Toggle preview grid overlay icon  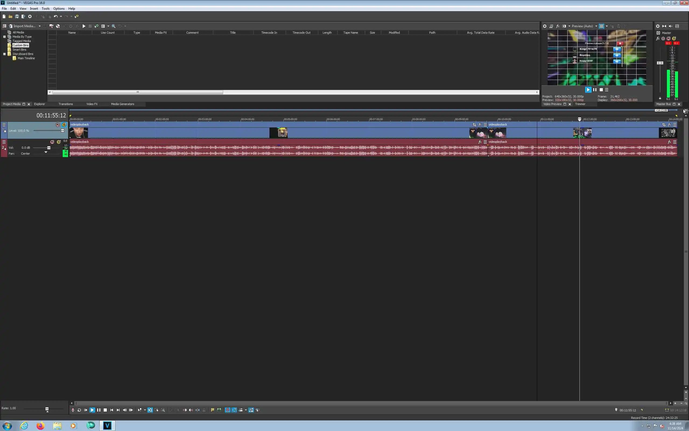coord(601,26)
